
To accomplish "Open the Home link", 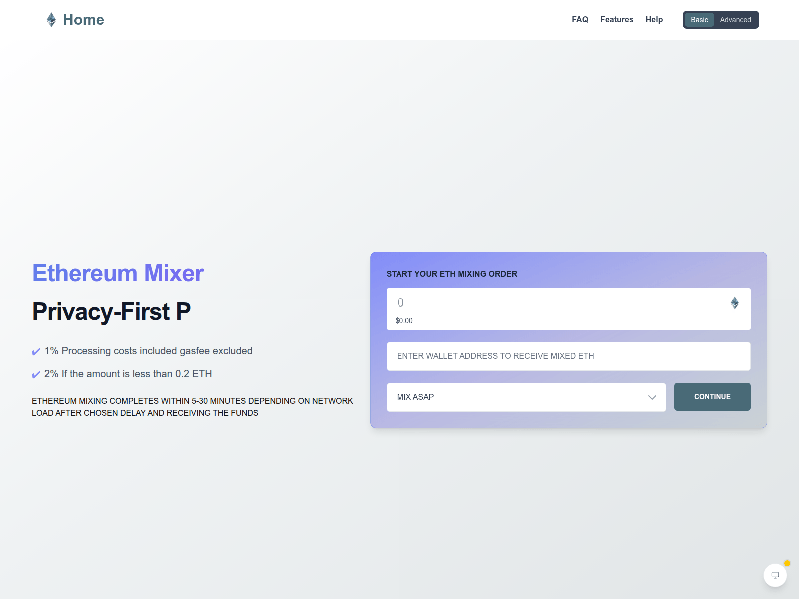I will (x=83, y=20).
